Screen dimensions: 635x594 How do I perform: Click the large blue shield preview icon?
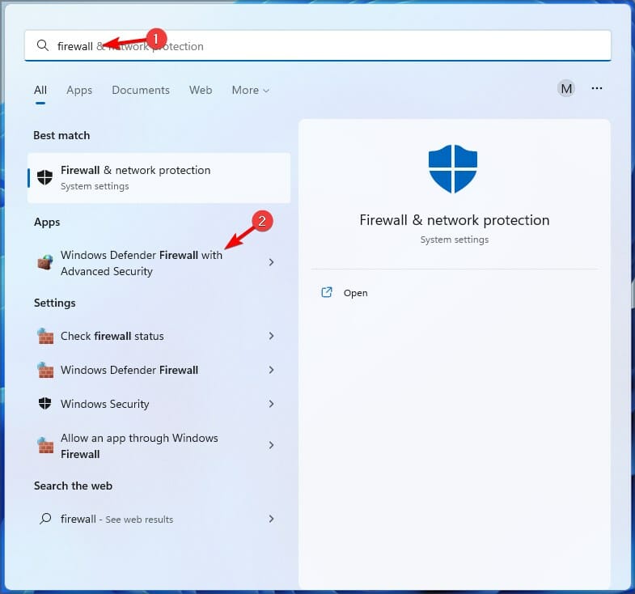click(x=453, y=169)
